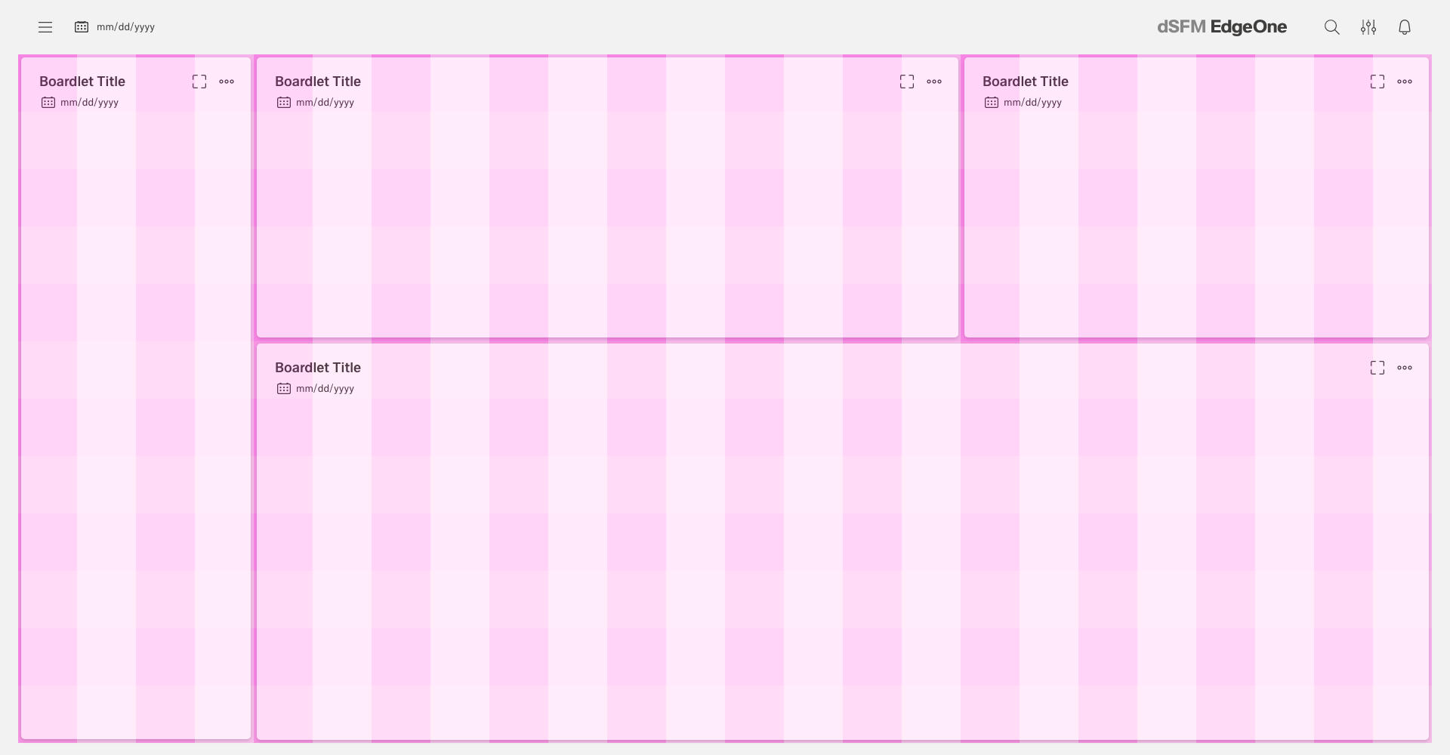This screenshot has width=1450, height=755.
Task: Expand the top-right boardlet to fullscreen
Action: (1377, 82)
